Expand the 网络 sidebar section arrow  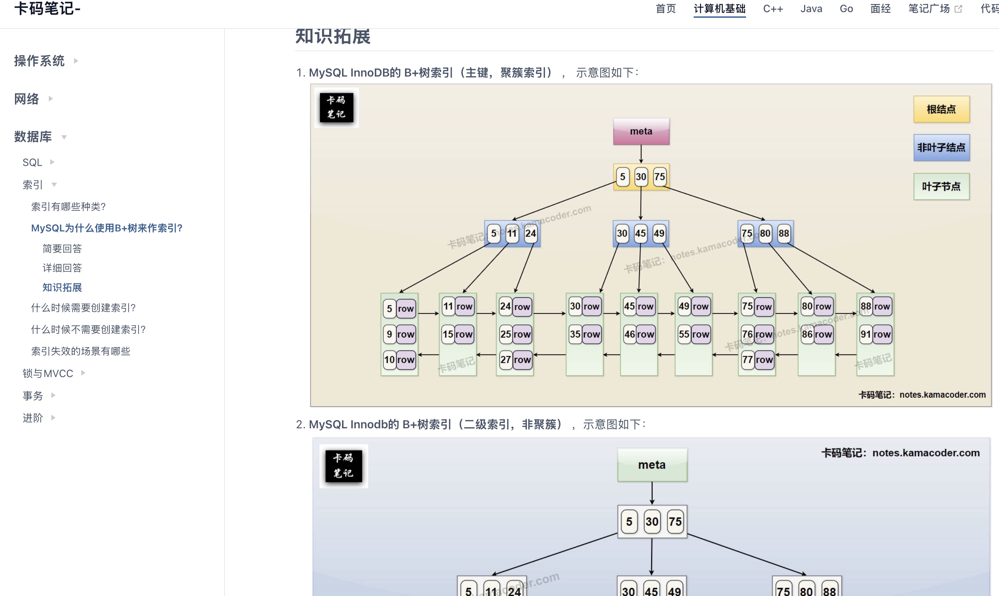[51, 99]
